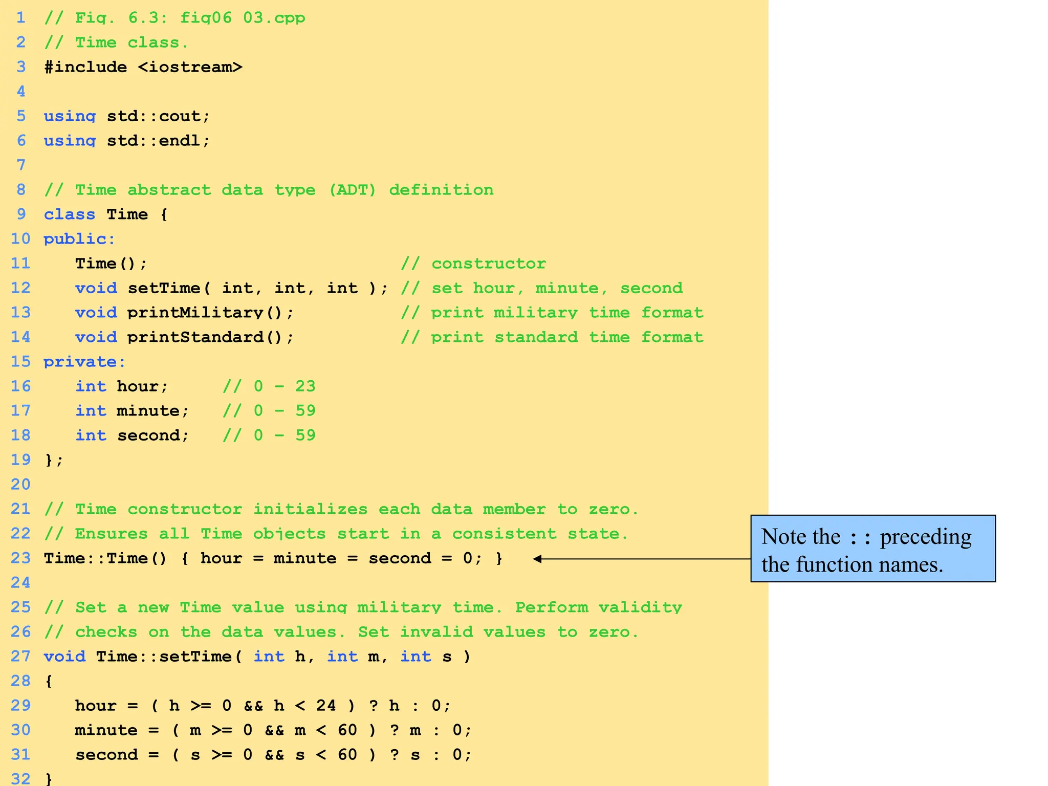Screen dimensions: 1048x786
Task: Click the 'int second;' member declaration
Action: point(132,435)
